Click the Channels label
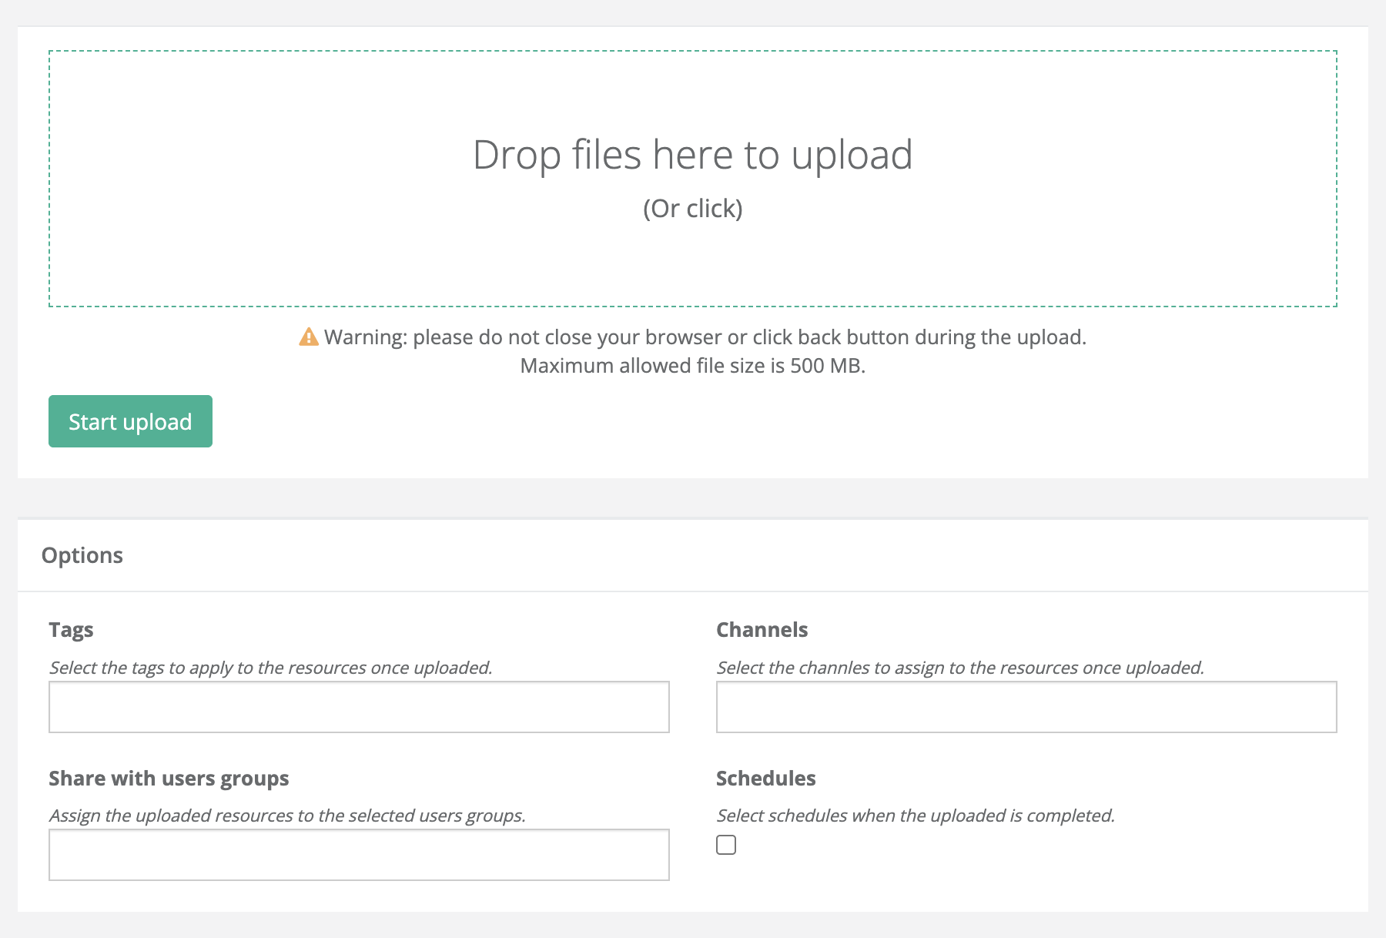Image resolution: width=1386 pixels, height=938 pixels. tap(762, 630)
